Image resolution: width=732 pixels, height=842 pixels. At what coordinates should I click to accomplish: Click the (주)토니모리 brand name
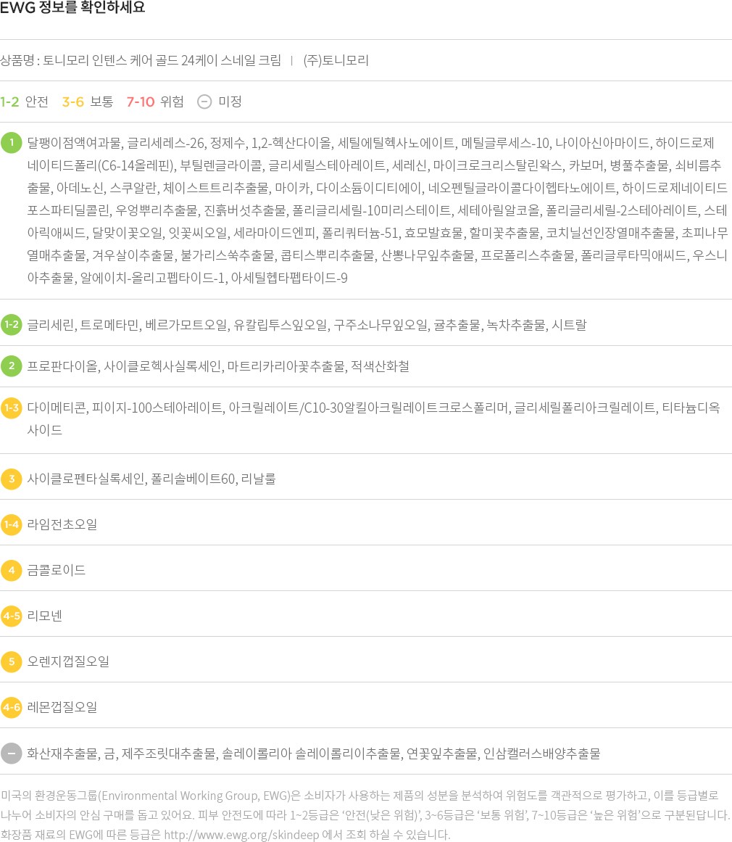click(336, 60)
